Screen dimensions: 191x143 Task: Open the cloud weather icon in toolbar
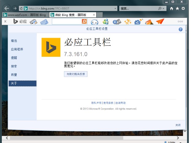coord(138,21)
